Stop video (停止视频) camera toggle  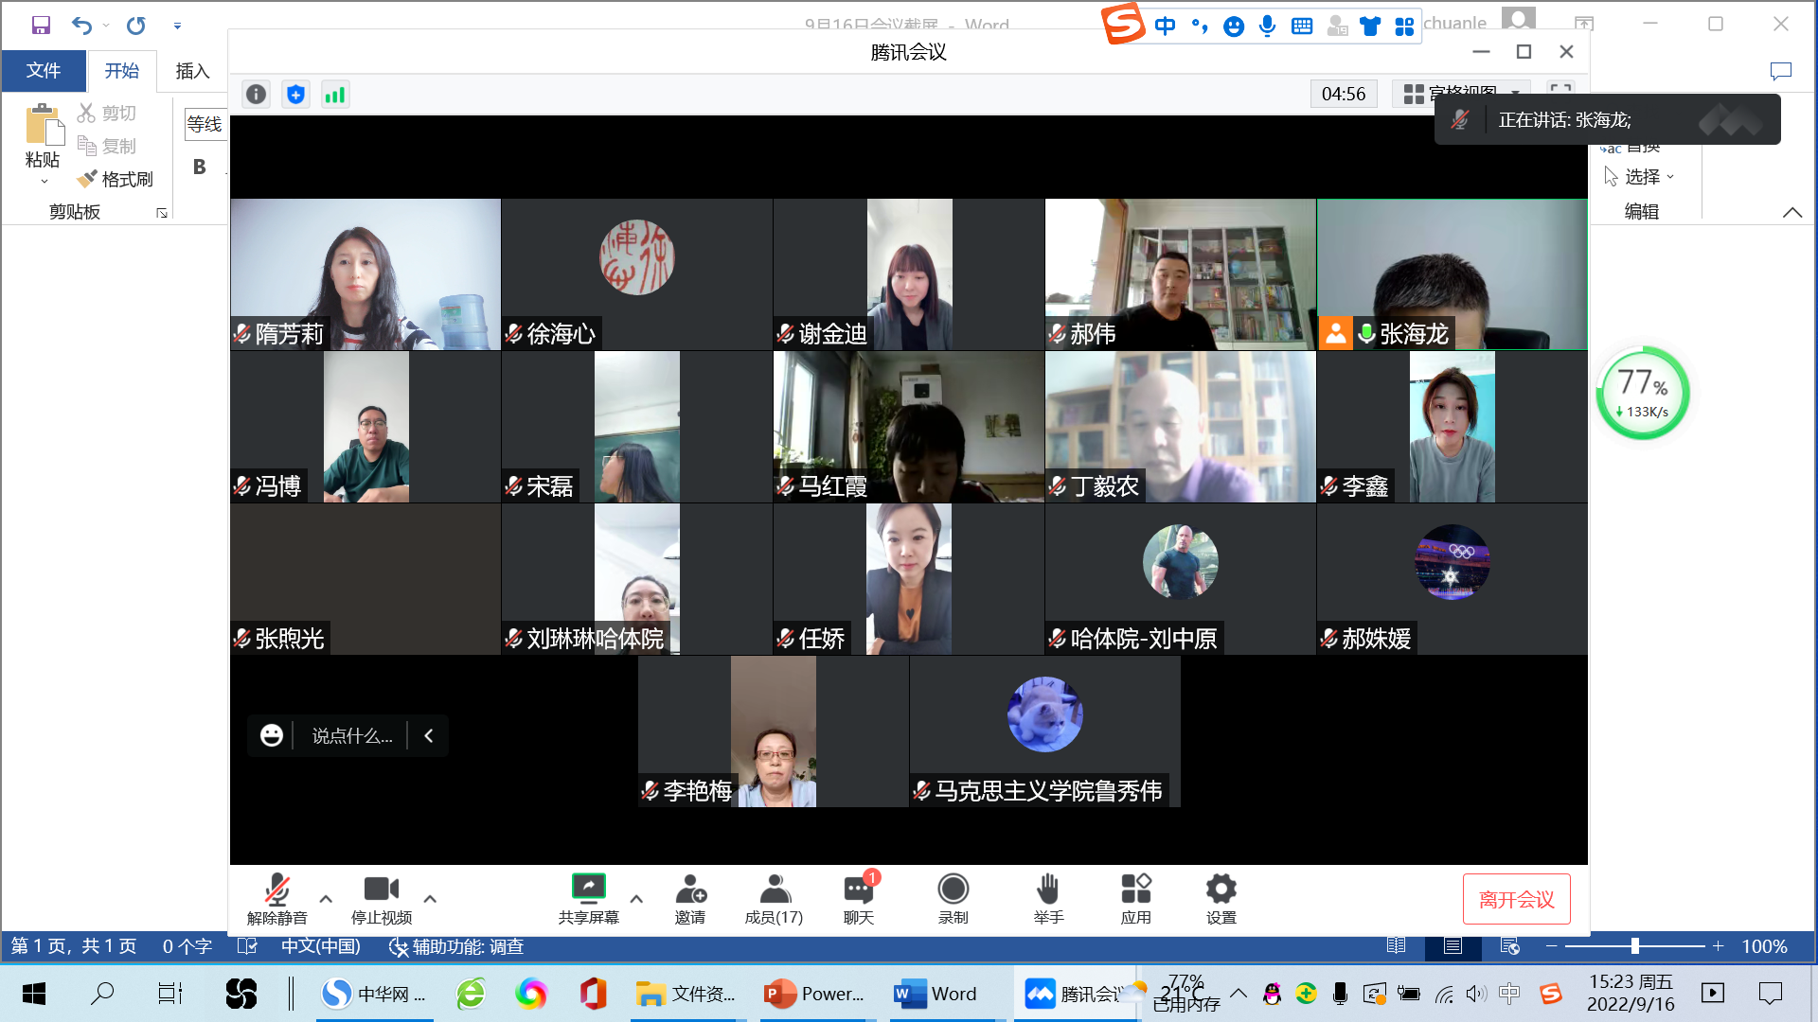pyautogui.click(x=381, y=889)
